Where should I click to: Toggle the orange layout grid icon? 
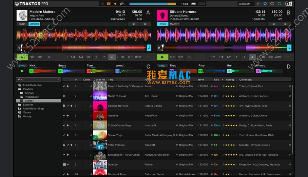tap(109, 4)
